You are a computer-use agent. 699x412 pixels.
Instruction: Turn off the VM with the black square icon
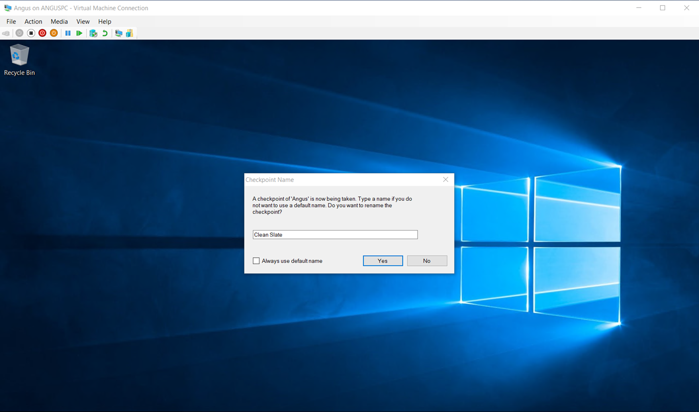tap(31, 33)
